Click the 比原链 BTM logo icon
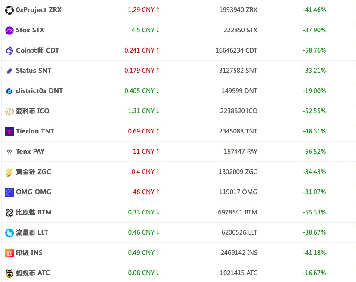Image resolution: width=356 pixels, height=282 pixels. 9,212
